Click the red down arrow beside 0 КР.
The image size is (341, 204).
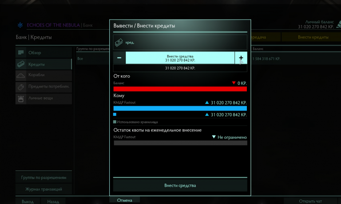234,83
